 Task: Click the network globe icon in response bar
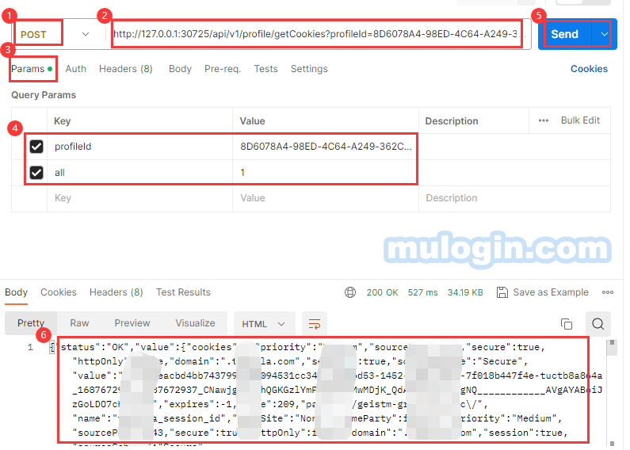[x=350, y=292]
